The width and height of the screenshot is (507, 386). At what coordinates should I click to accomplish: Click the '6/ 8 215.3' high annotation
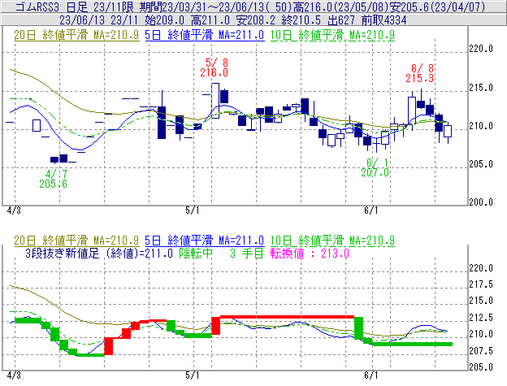coord(420,73)
